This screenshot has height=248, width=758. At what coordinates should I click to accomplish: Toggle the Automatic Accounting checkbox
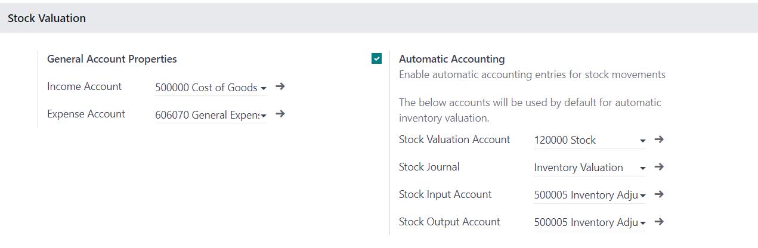[x=376, y=58]
